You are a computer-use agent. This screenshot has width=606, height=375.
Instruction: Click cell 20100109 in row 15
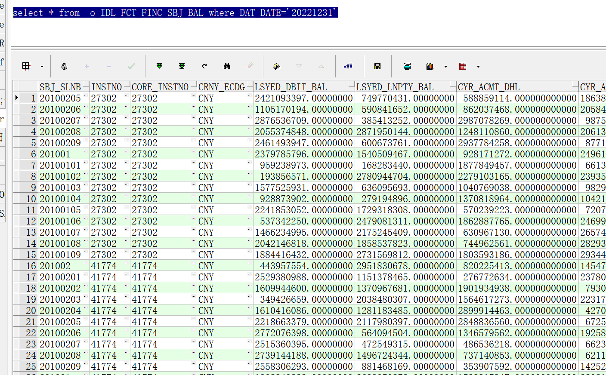click(64, 255)
